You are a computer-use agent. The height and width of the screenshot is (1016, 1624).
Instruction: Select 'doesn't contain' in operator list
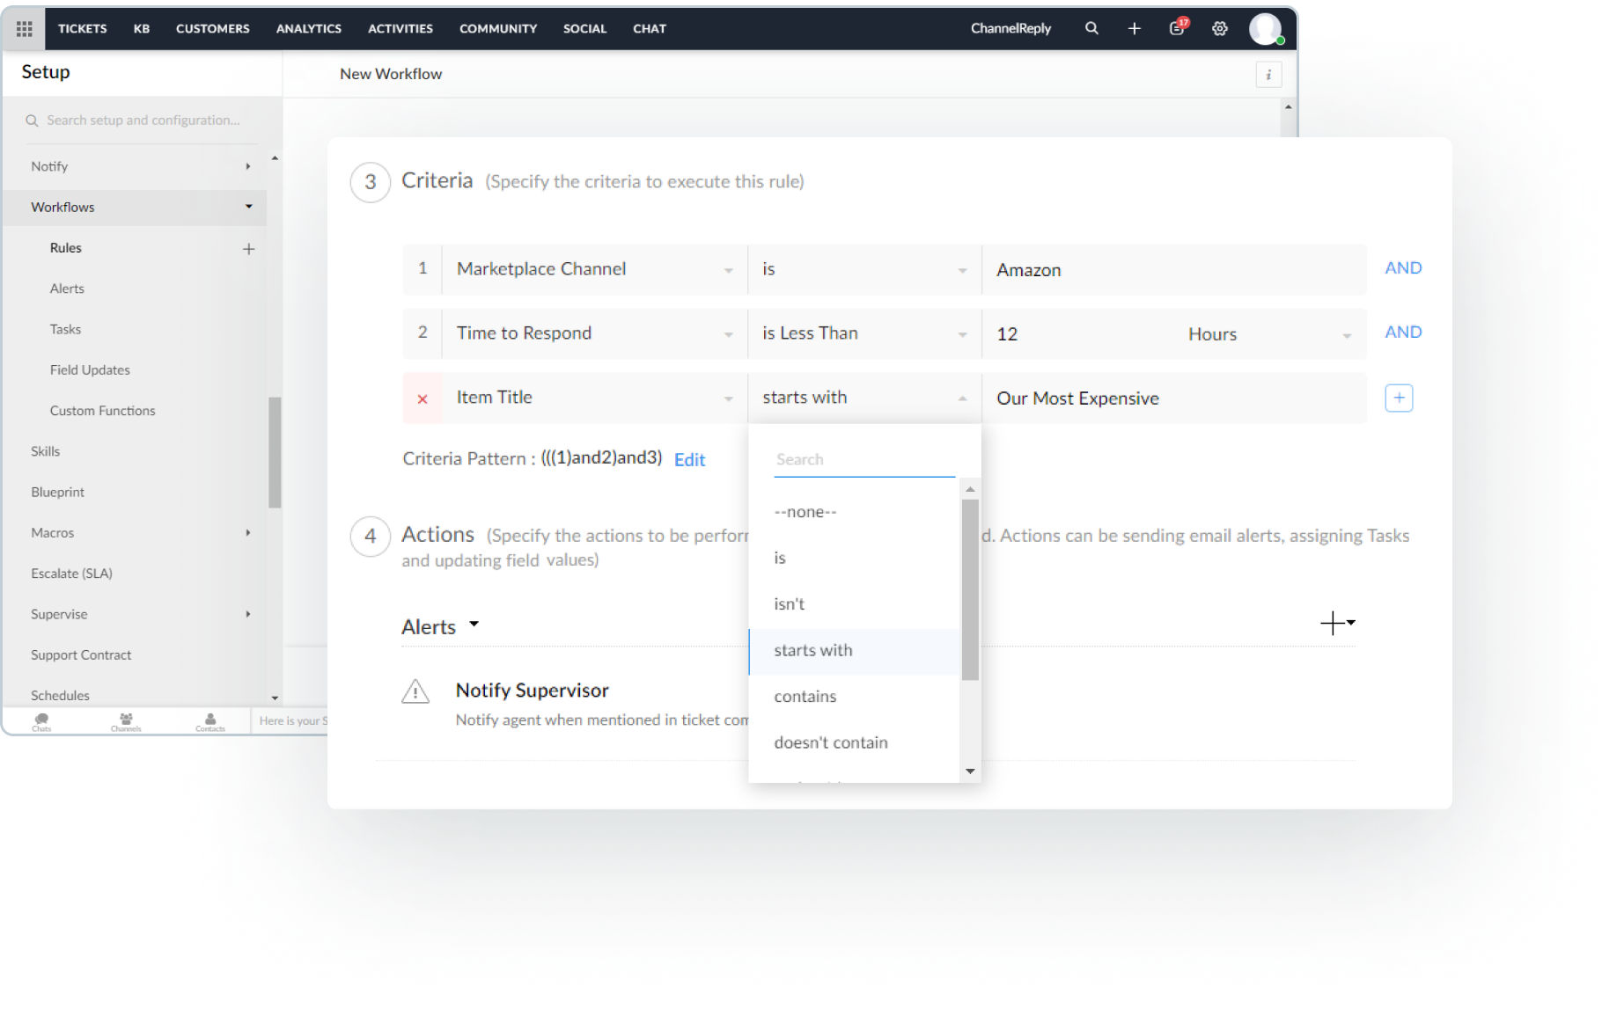point(854,742)
